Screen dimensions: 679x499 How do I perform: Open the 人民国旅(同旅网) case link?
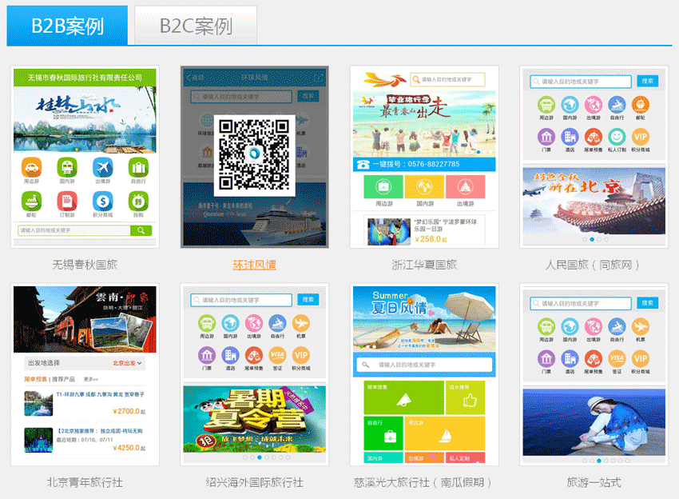click(x=594, y=265)
